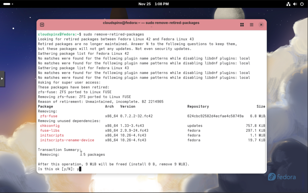Select the Transaction Summary line
This screenshot has width=308, height=193.
(59, 149)
